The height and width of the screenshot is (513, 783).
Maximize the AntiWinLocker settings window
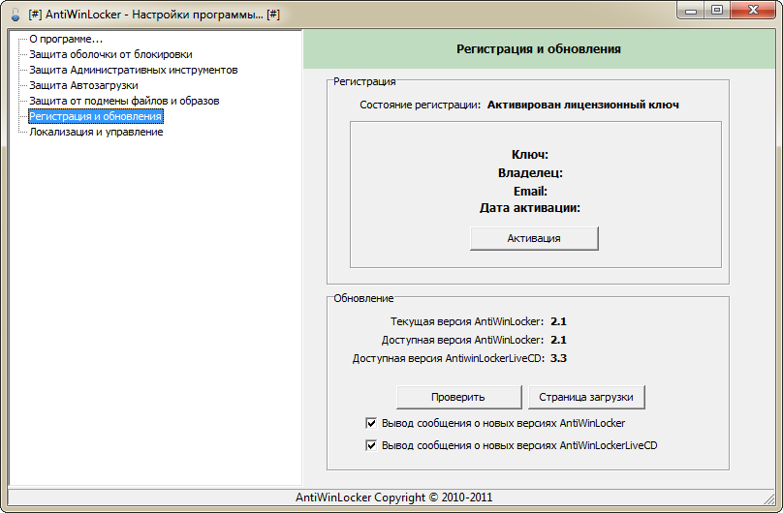(717, 11)
